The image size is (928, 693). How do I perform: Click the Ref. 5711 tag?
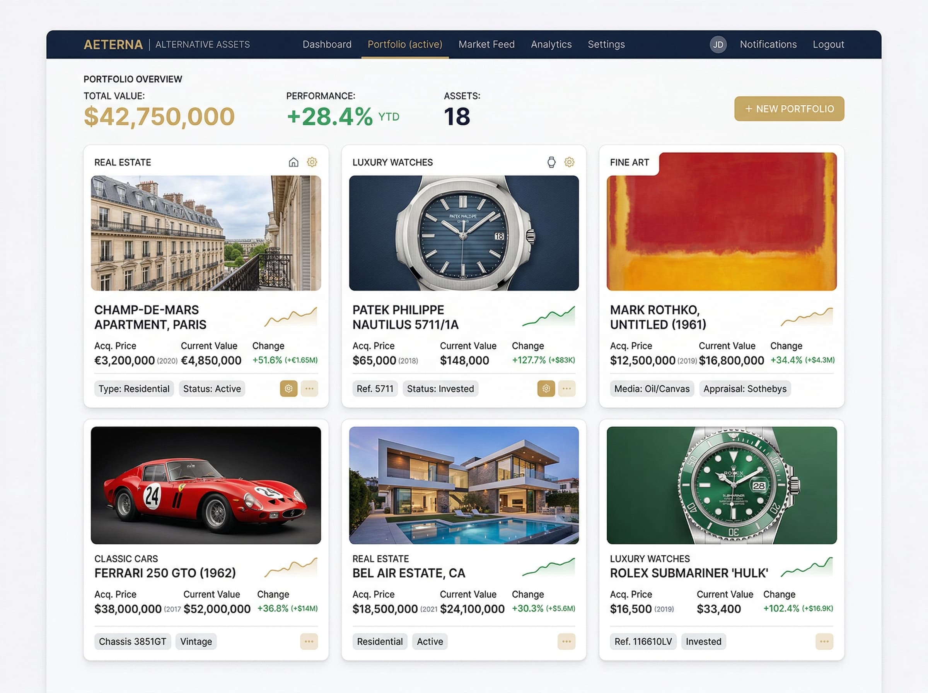click(x=375, y=388)
